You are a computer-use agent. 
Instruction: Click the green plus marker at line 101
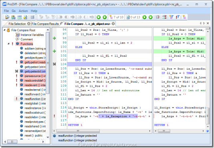[x=55, y=51]
